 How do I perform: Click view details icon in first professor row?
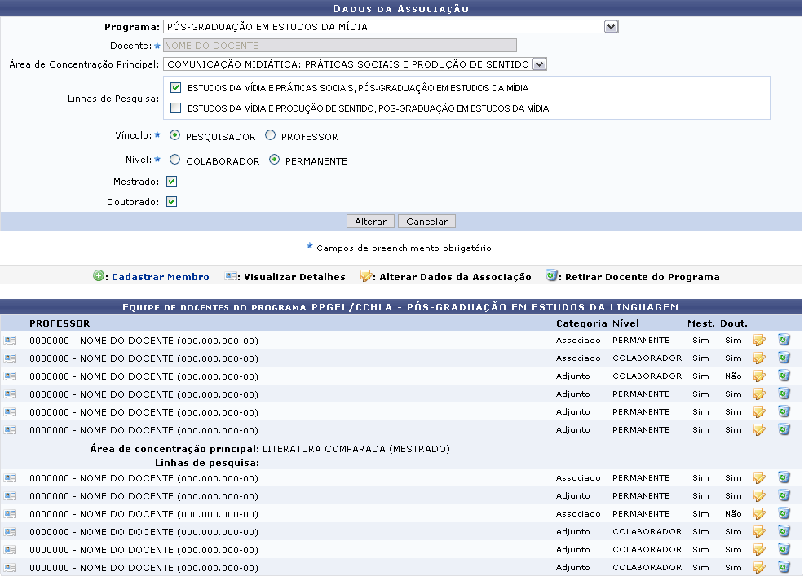[x=10, y=341]
